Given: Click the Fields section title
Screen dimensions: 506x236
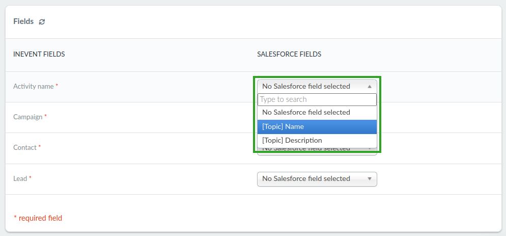Looking at the screenshot, I should tap(23, 21).
